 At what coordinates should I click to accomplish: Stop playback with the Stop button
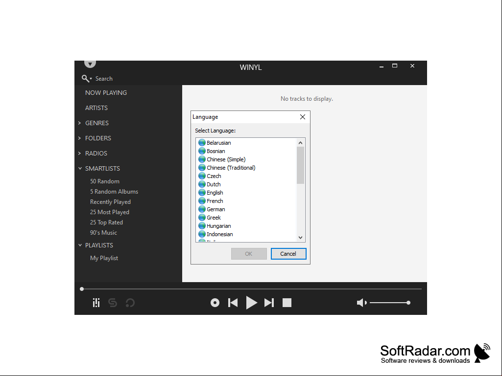click(287, 303)
